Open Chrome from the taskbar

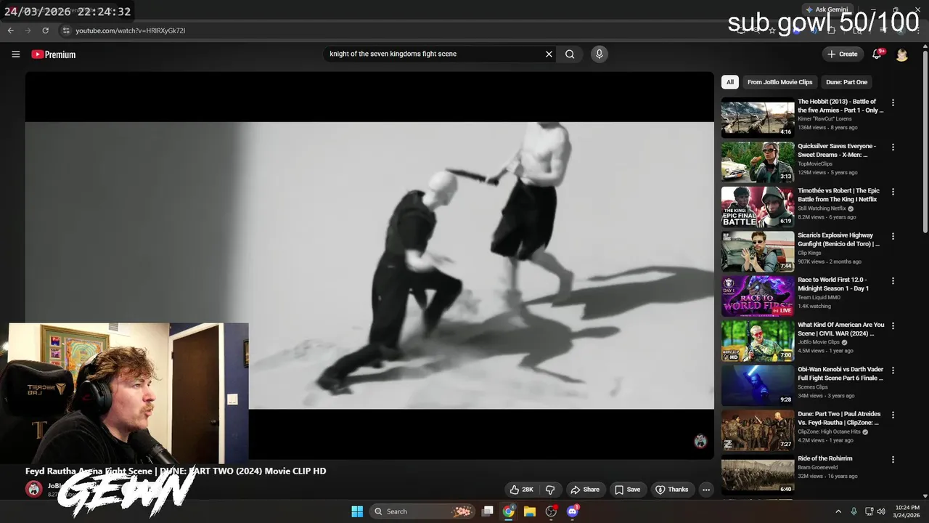509,511
